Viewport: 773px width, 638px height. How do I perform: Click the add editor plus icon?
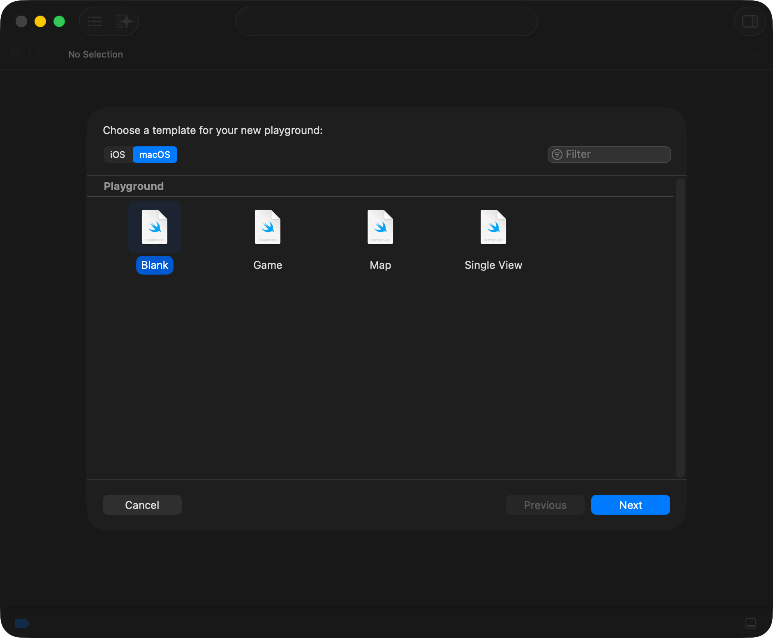(754, 54)
